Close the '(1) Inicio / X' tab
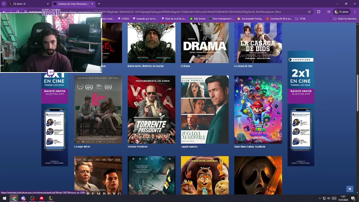359x202 pixels. [48, 4]
